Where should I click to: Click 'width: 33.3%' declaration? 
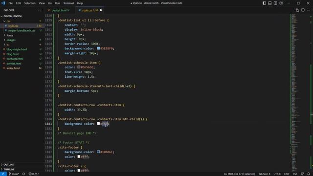[x=76, y=110]
